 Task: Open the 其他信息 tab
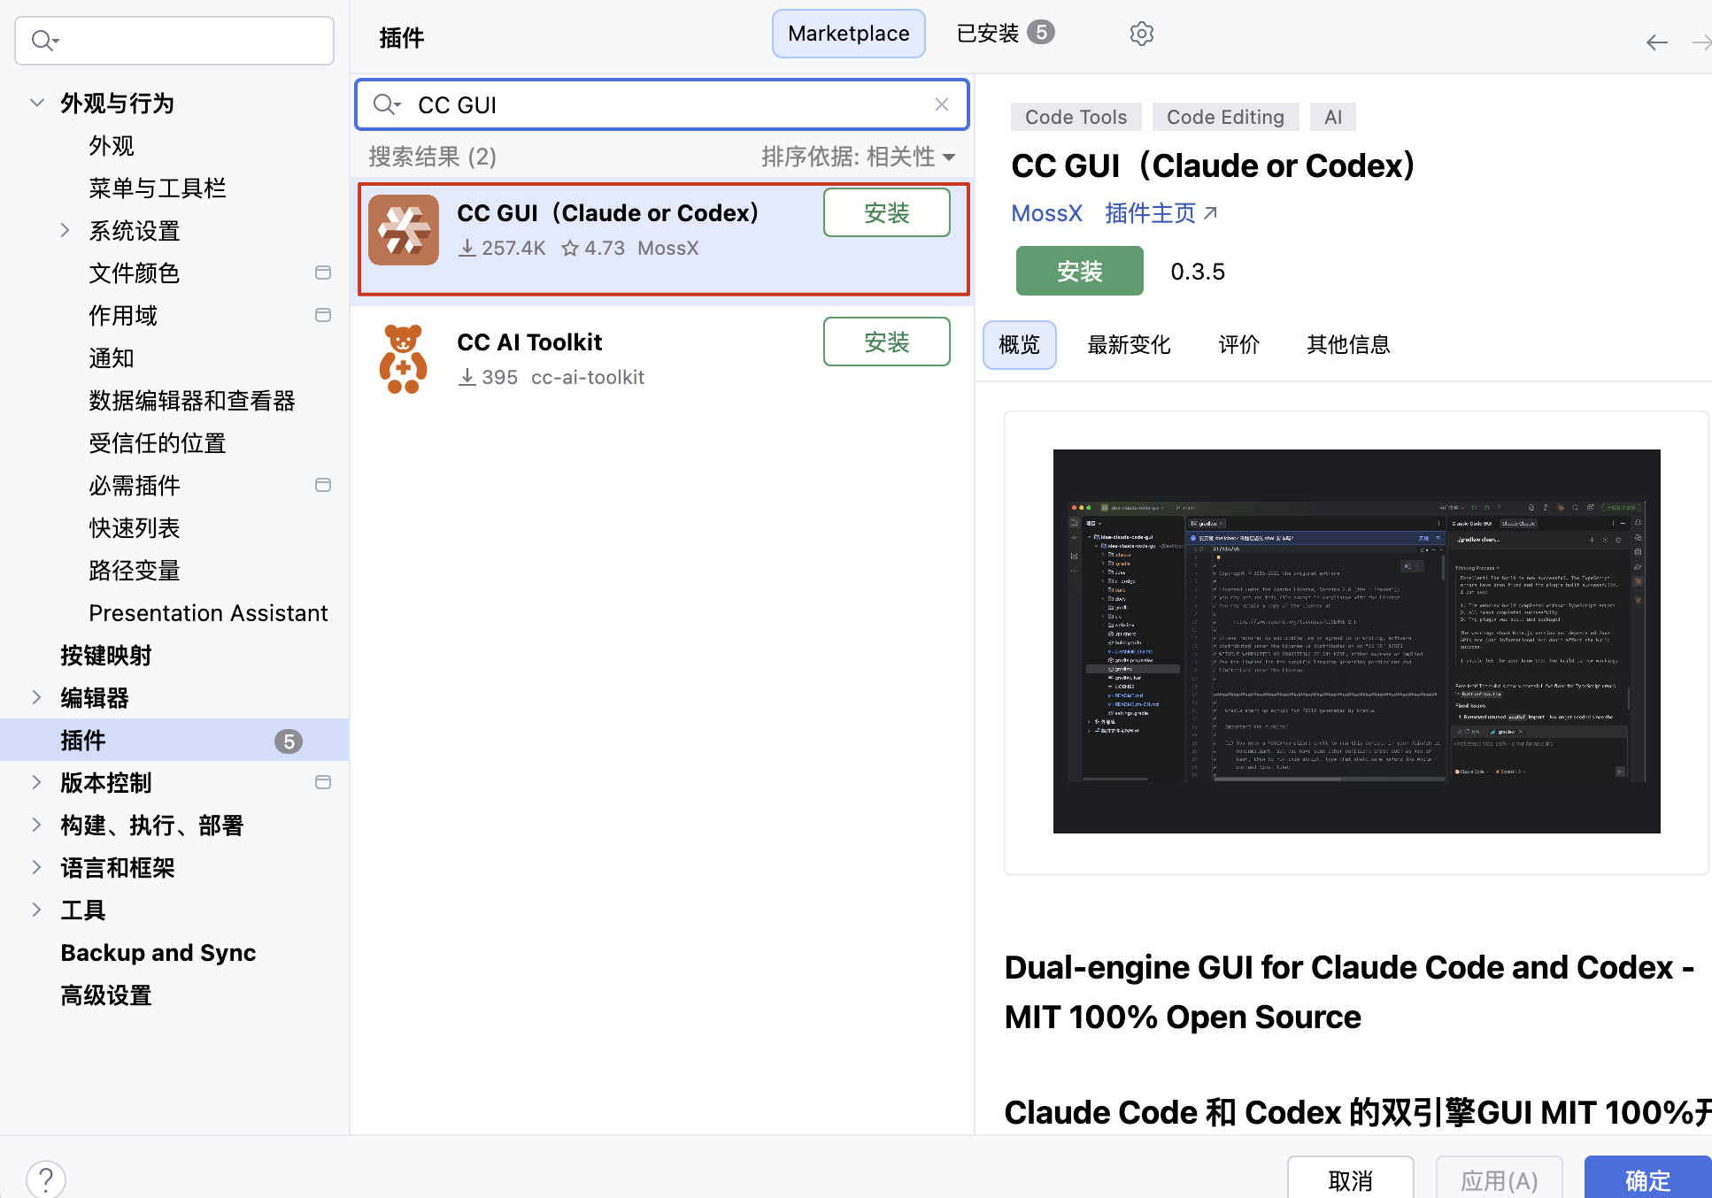tap(1348, 345)
